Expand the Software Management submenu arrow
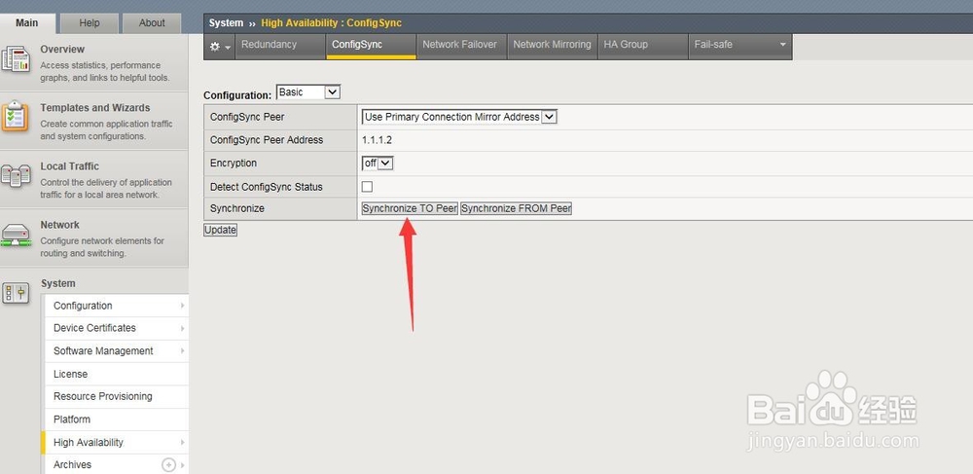This screenshot has height=474, width=973. (x=183, y=351)
